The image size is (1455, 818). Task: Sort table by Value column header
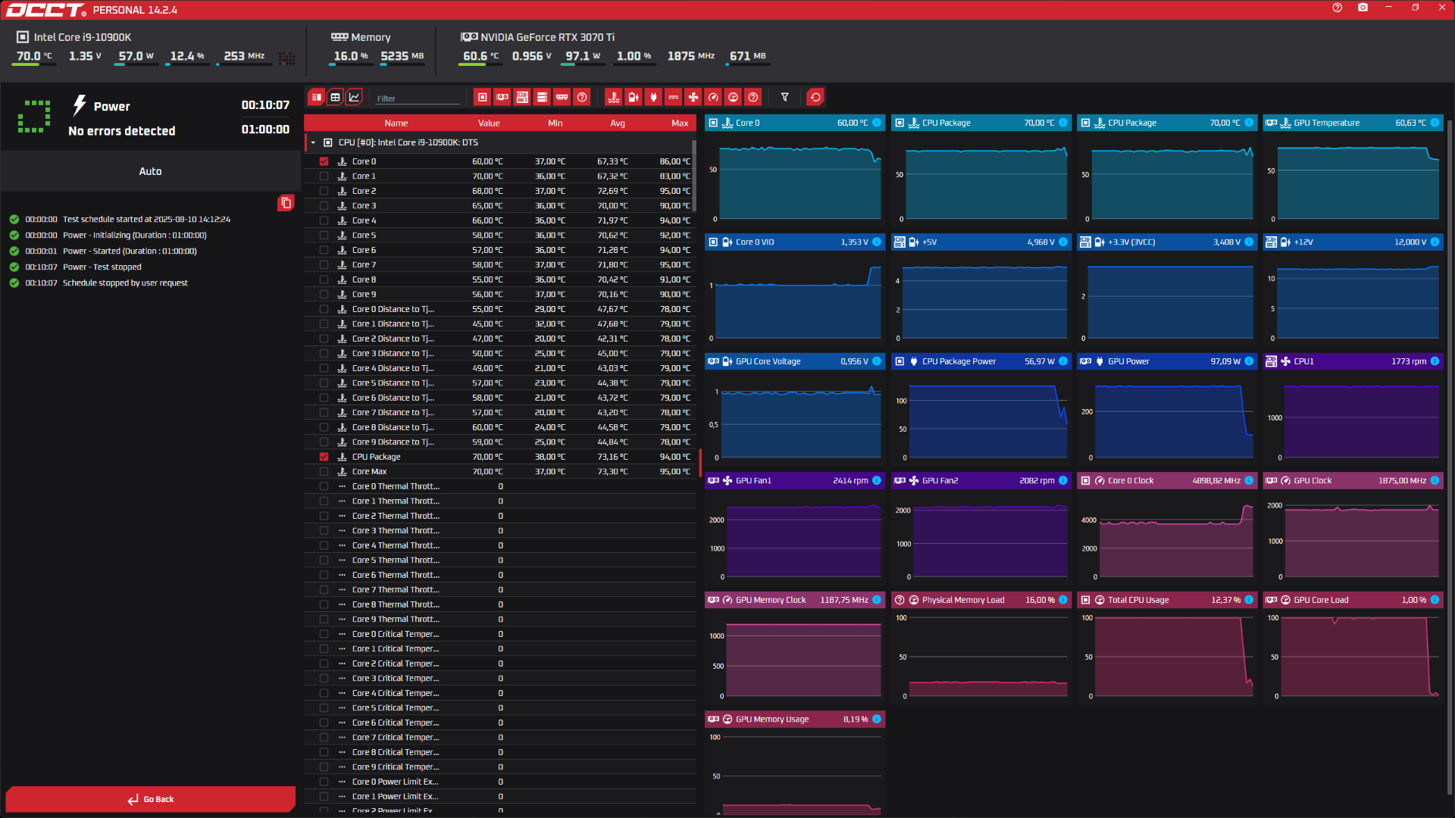[x=489, y=123]
